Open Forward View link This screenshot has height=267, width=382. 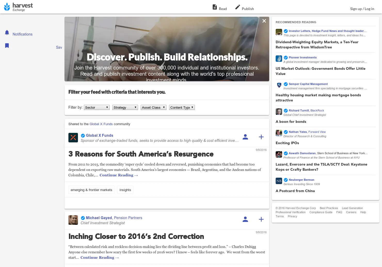[x=317, y=132]
